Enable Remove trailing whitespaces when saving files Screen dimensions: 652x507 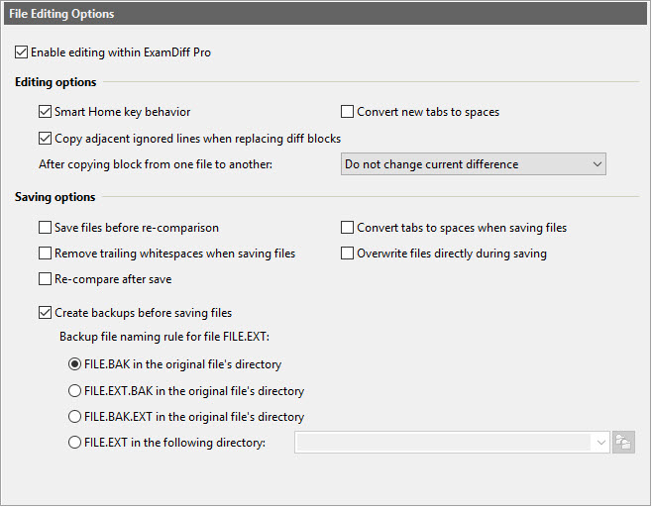tap(45, 253)
